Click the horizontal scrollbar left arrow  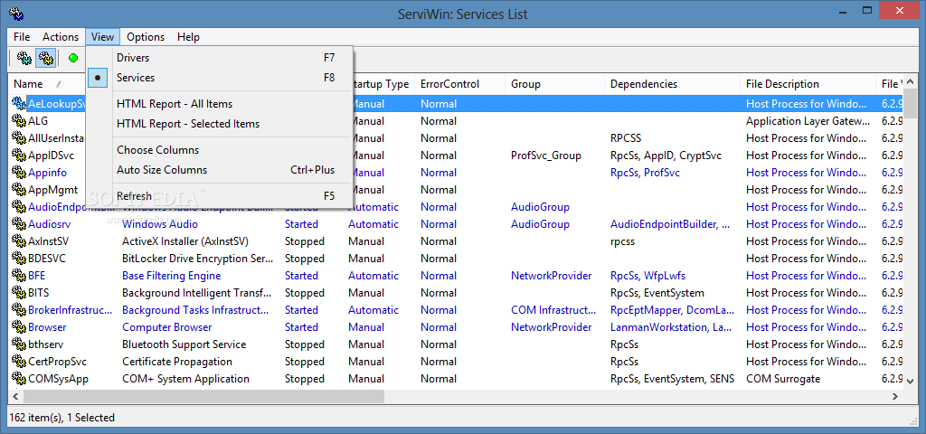pyautogui.click(x=16, y=396)
